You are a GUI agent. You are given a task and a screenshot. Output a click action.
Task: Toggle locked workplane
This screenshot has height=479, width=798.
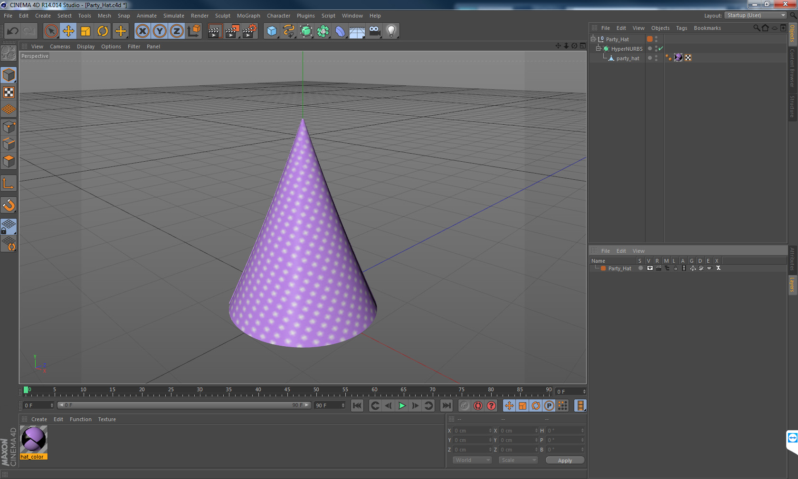[x=9, y=227]
